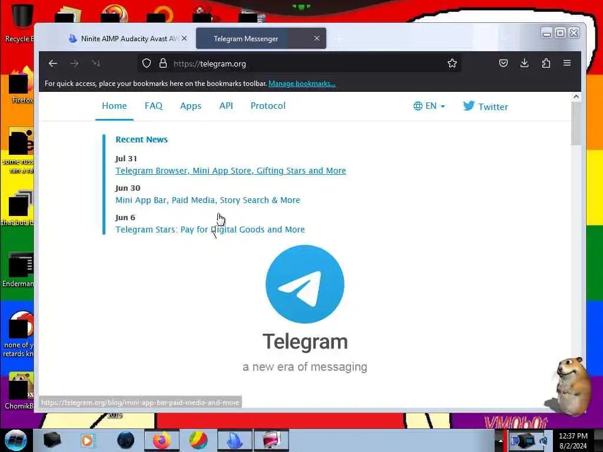This screenshot has height=452, width=603.
Task: Open the FAQ nav item
Action: click(x=154, y=106)
